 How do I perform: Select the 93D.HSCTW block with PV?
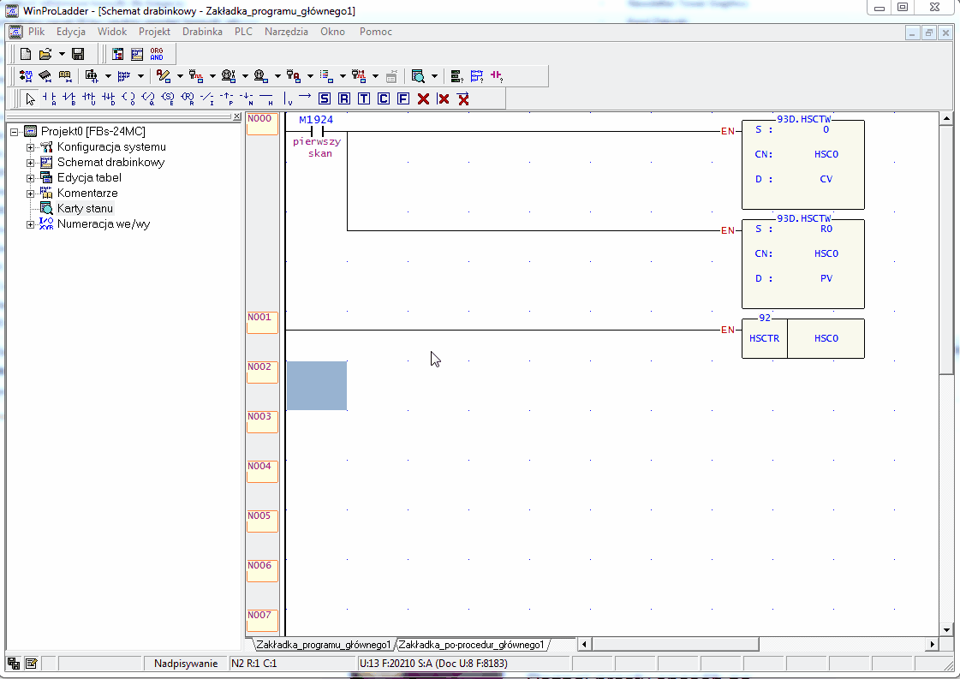click(802, 263)
